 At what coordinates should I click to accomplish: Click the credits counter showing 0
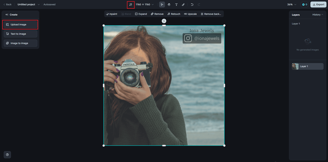click(304, 5)
